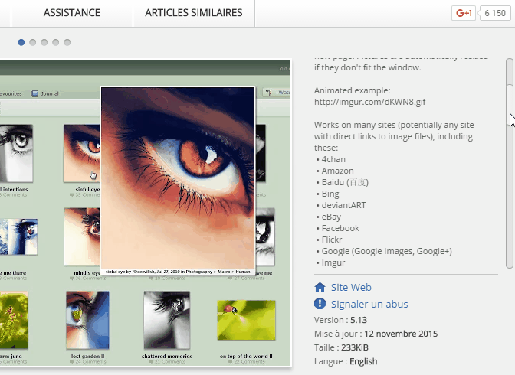Select the second carousel dot
Image resolution: width=515 pixels, height=375 pixels.
coord(32,42)
